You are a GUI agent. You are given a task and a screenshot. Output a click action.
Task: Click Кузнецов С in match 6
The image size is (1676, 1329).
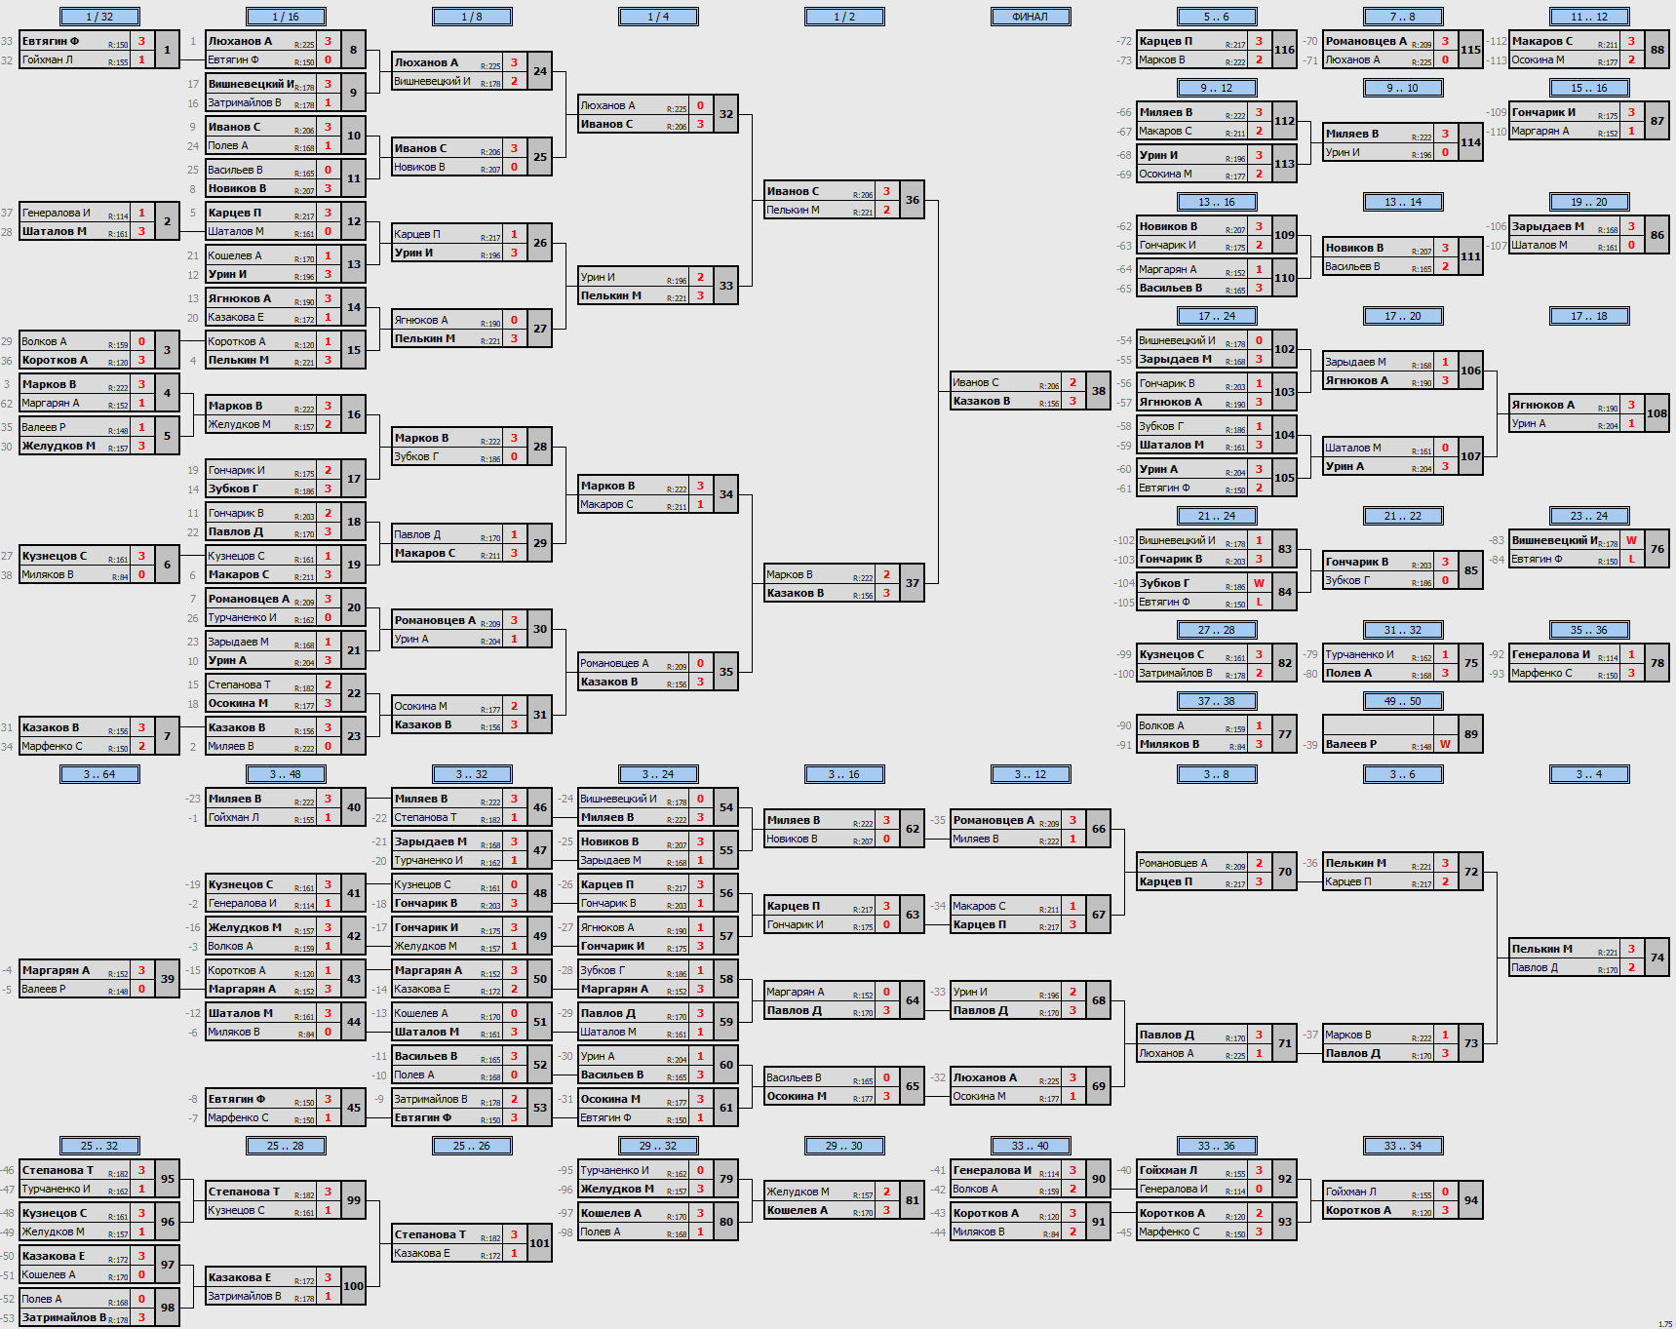pos(55,556)
